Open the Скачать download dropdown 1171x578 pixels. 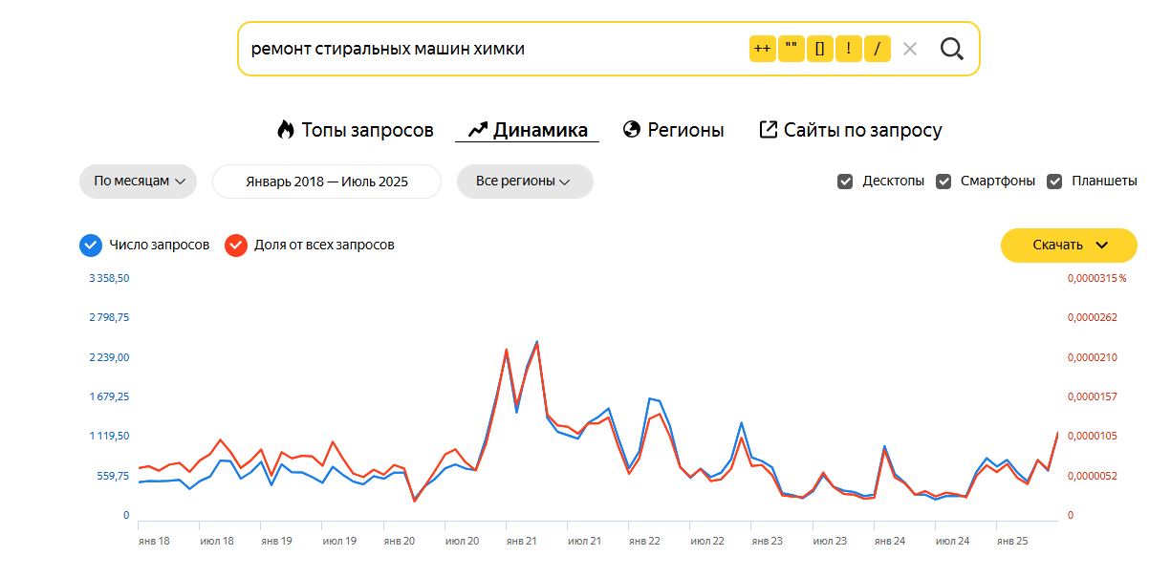1069,246
